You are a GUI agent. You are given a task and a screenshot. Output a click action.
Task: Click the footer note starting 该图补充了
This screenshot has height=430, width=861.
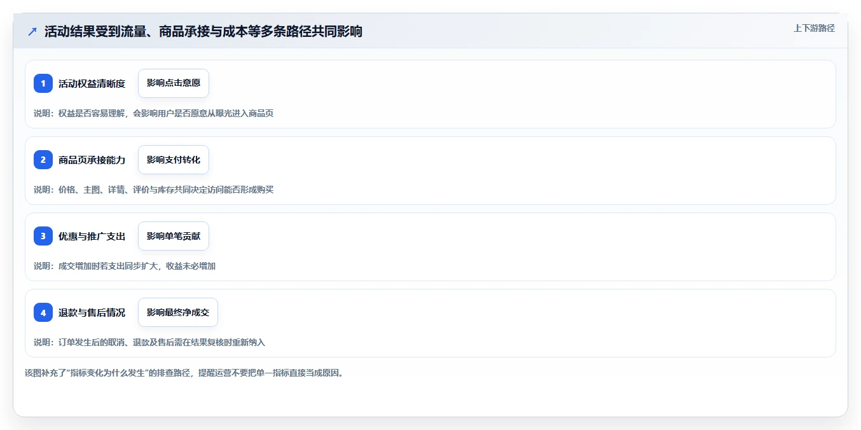pyautogui.click(x=186, y=373)
